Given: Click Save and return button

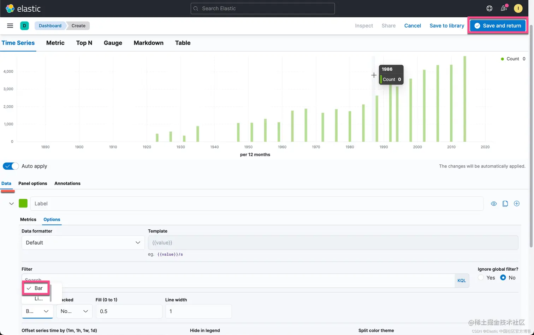Looking at the screenshot, I should pyautogui.click(x=498, y=25).
